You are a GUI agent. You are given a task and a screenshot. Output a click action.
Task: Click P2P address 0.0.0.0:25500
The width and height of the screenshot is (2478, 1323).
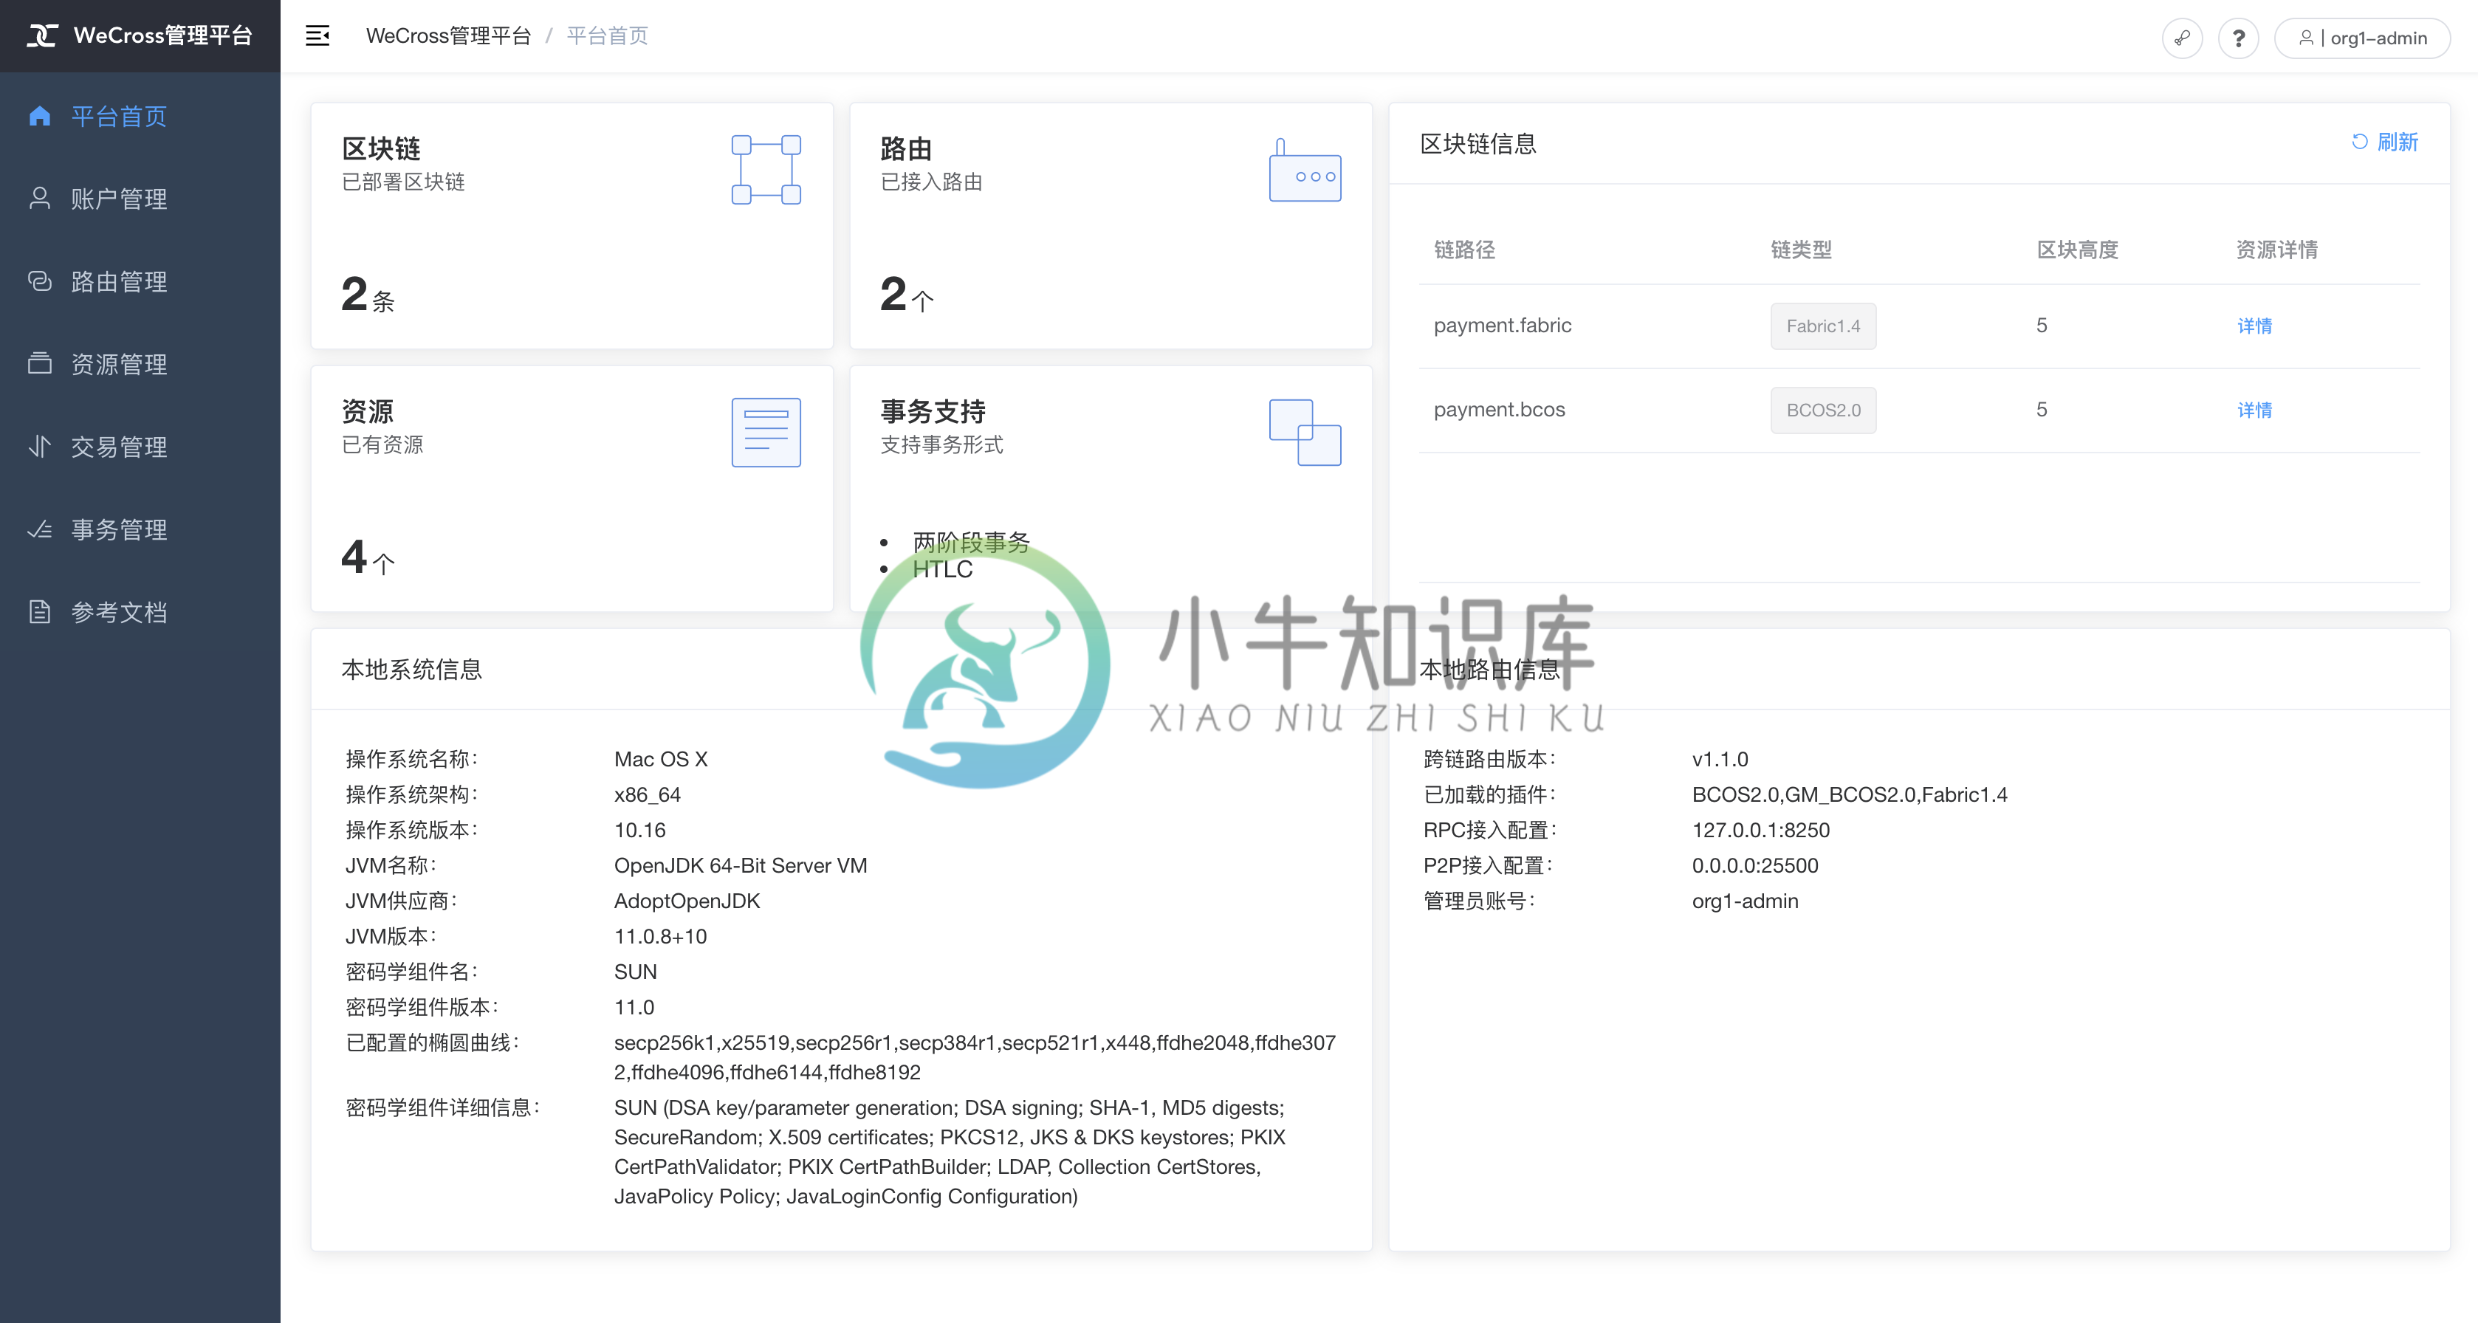[1756, 865]
